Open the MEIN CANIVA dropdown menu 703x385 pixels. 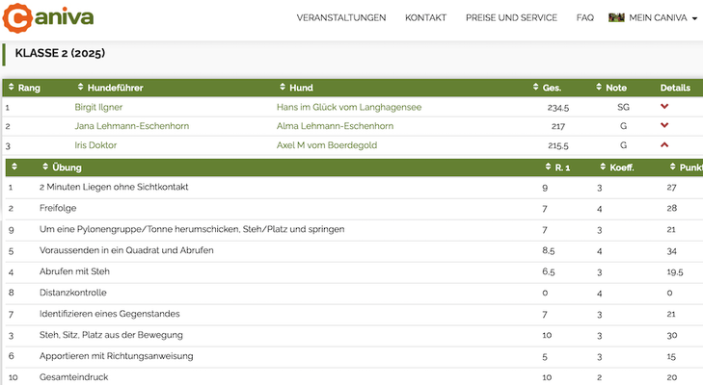[653, 18]
